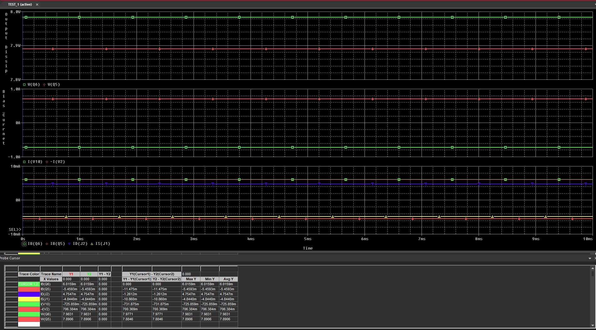Click the -10mA Y-axis label
The width and height of the screenshot is (596, 330).
tap(14, 234)
